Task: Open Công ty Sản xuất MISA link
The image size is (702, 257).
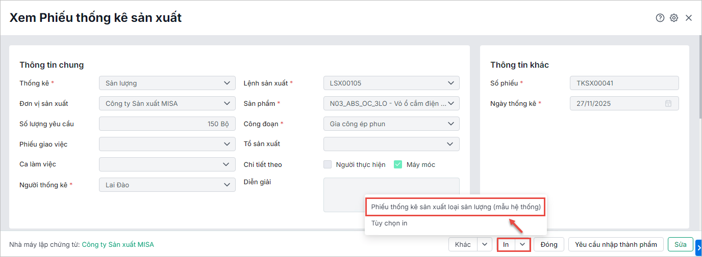Action: coord(118,244)
